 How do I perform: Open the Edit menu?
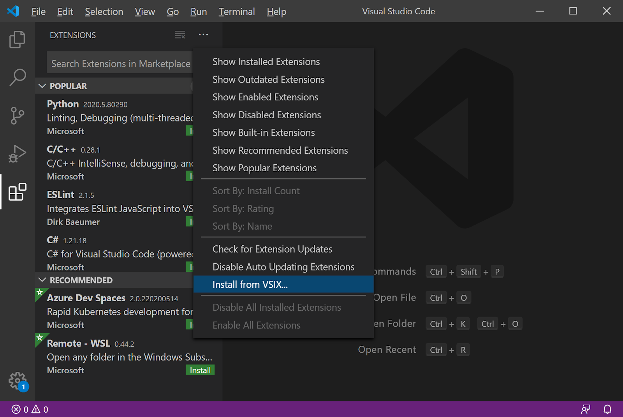click(x=65, y=12)
